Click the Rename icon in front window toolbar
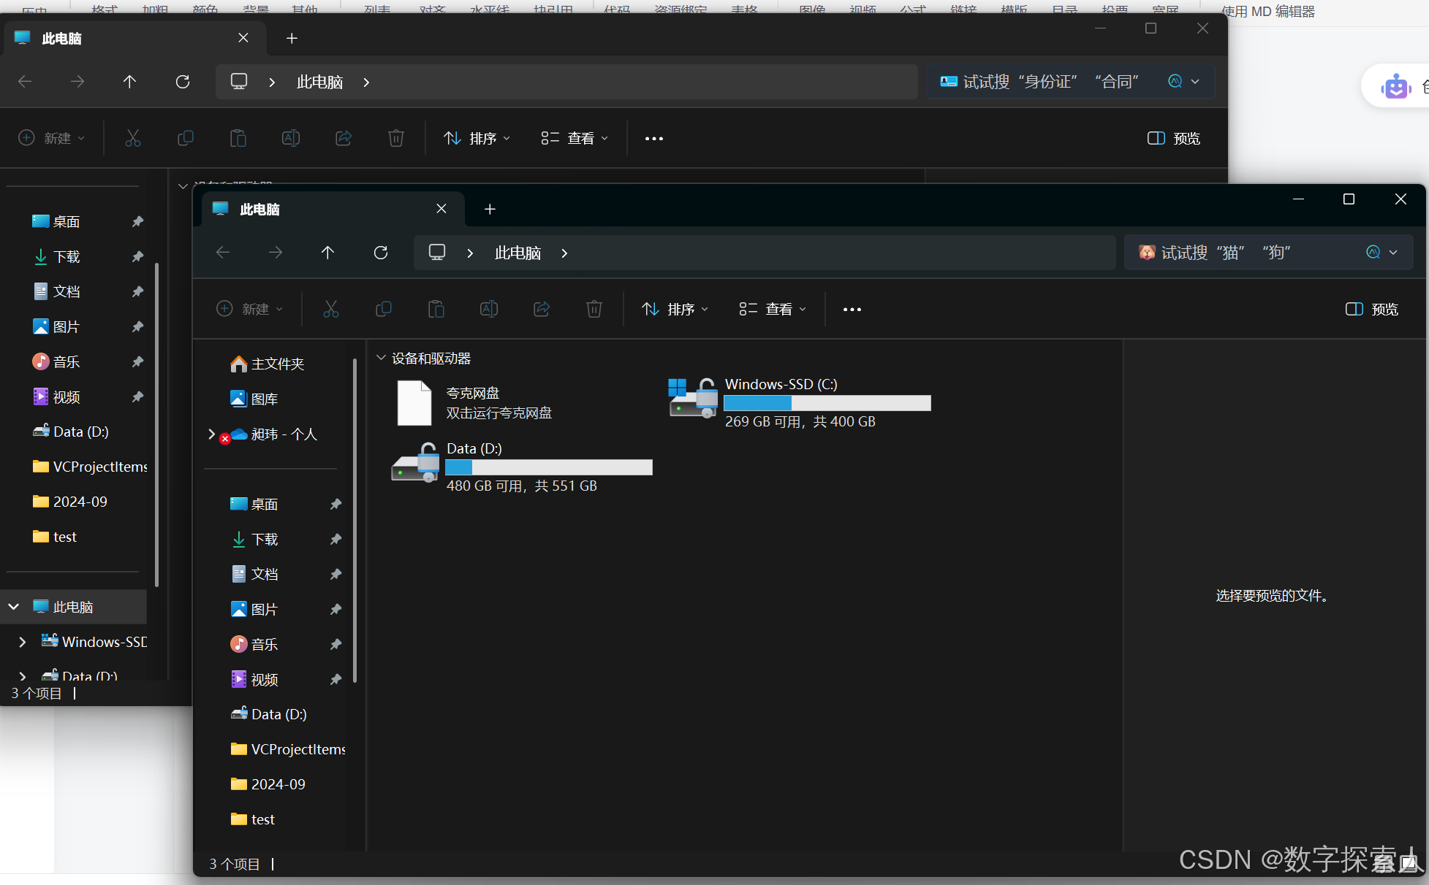Image resolution: width=1429 pixels, height=885 pixels. tap(488, 309)
